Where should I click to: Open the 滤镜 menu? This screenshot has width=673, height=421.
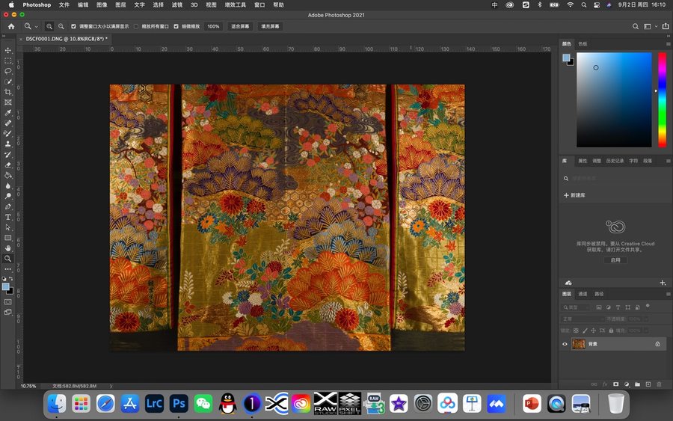point(177,4)
